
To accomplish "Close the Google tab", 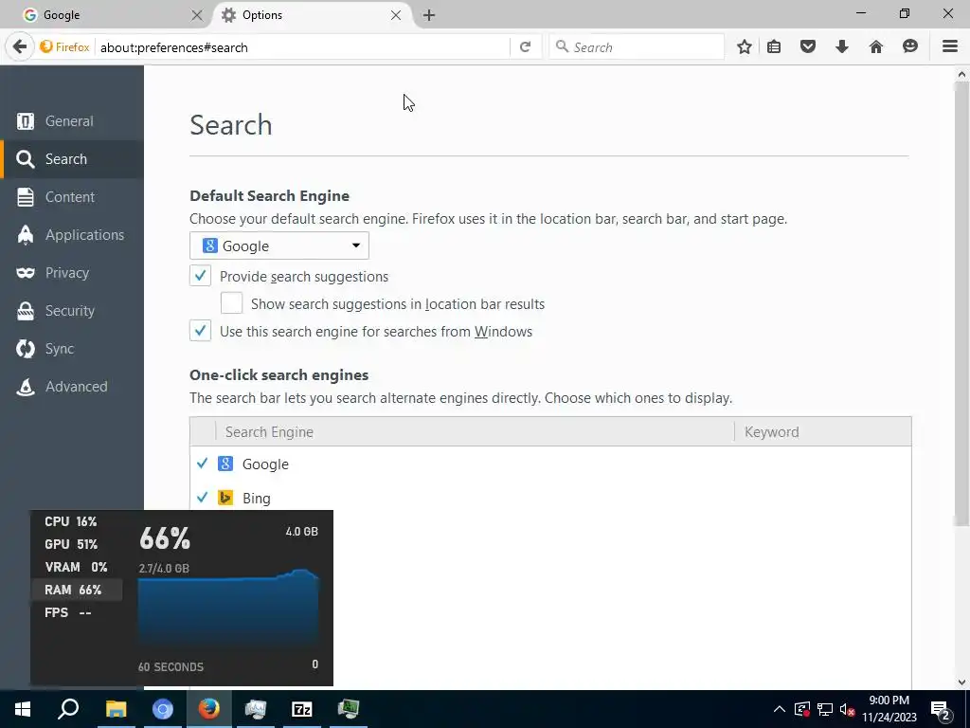I will pyautogui.click(x=197, y=15).
